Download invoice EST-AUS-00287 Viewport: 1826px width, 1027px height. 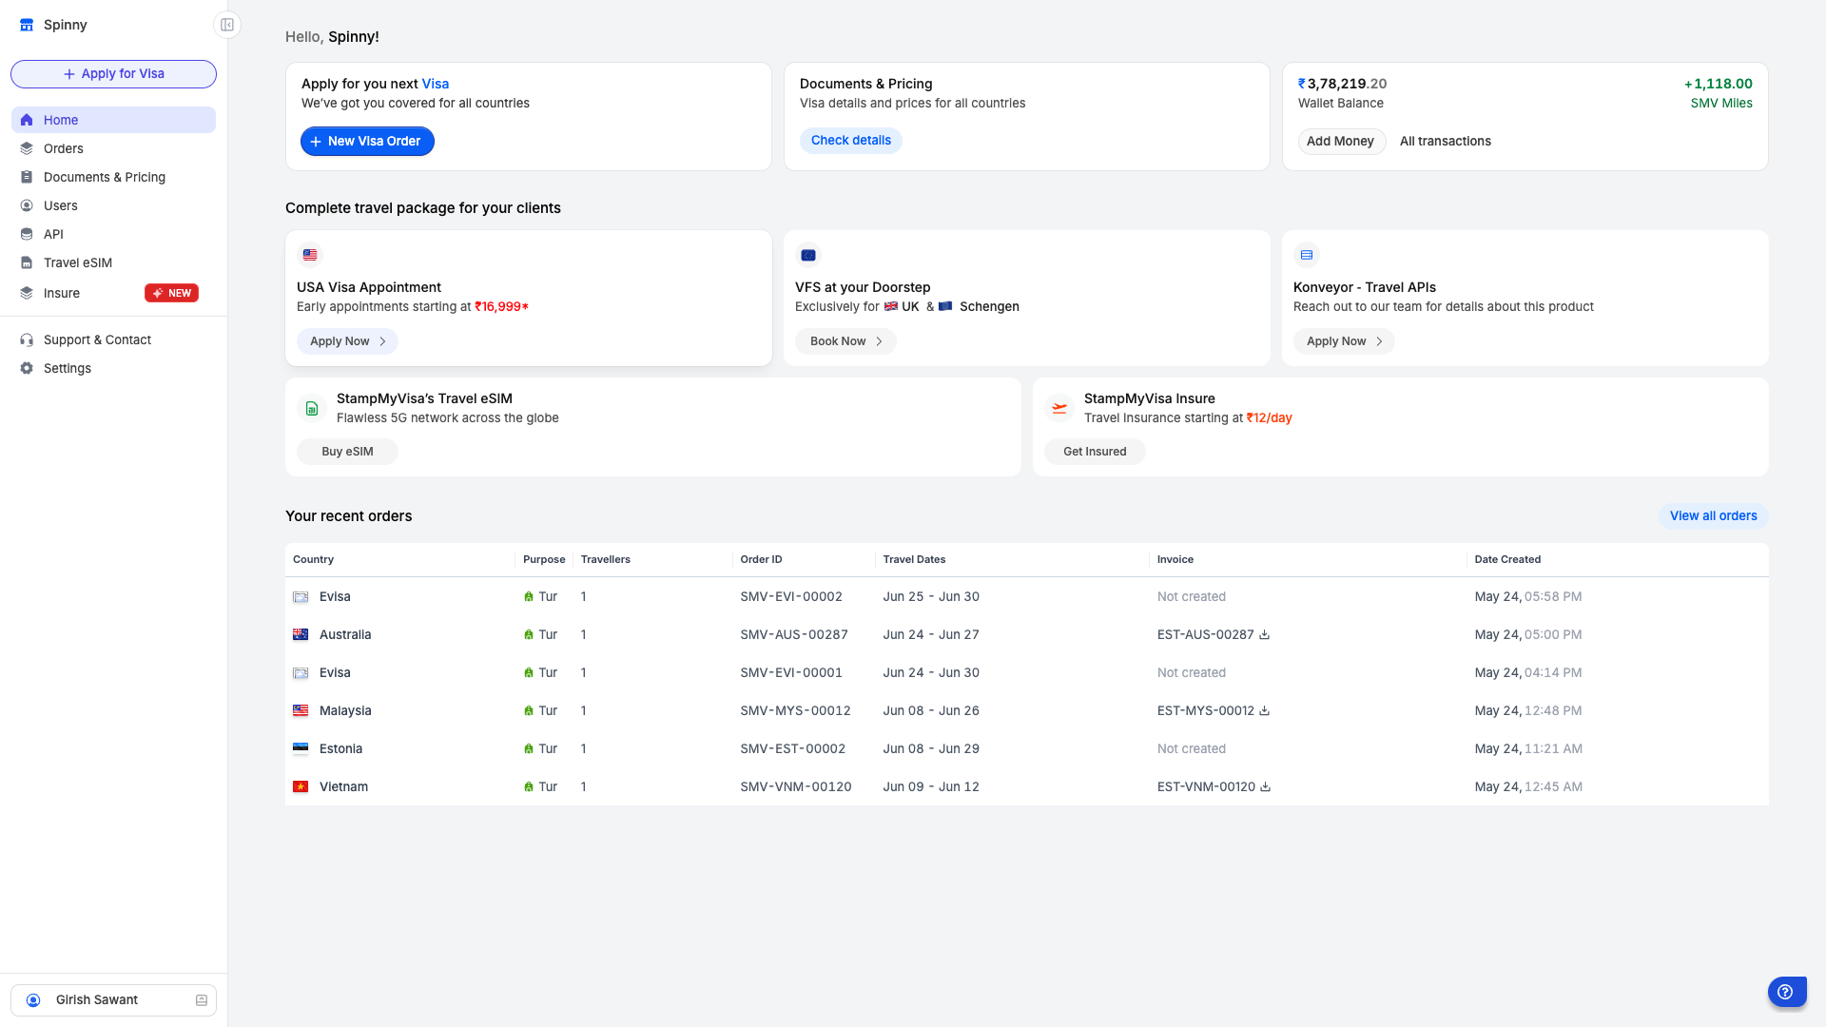[1264, 635]
